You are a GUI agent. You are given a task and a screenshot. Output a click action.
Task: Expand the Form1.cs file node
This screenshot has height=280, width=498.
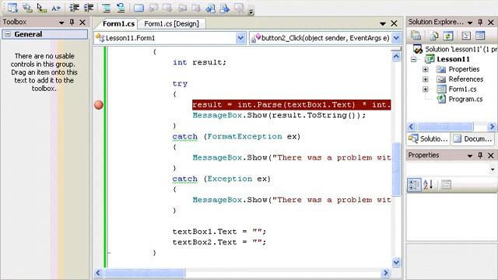click(426, 89)
